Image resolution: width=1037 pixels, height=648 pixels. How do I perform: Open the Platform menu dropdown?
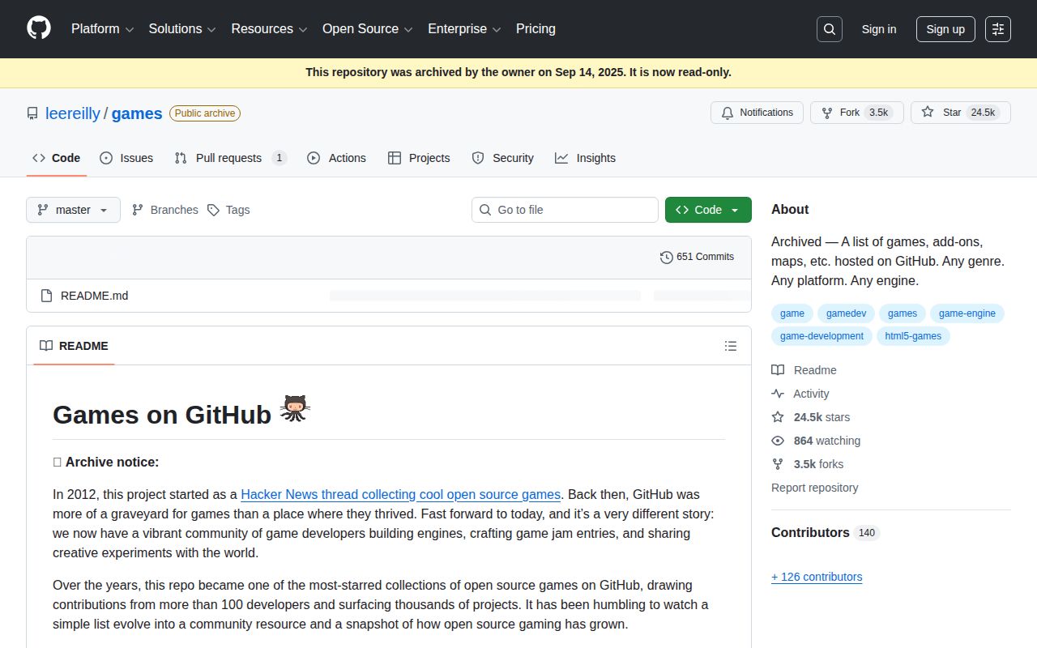(x=102, y=29)
